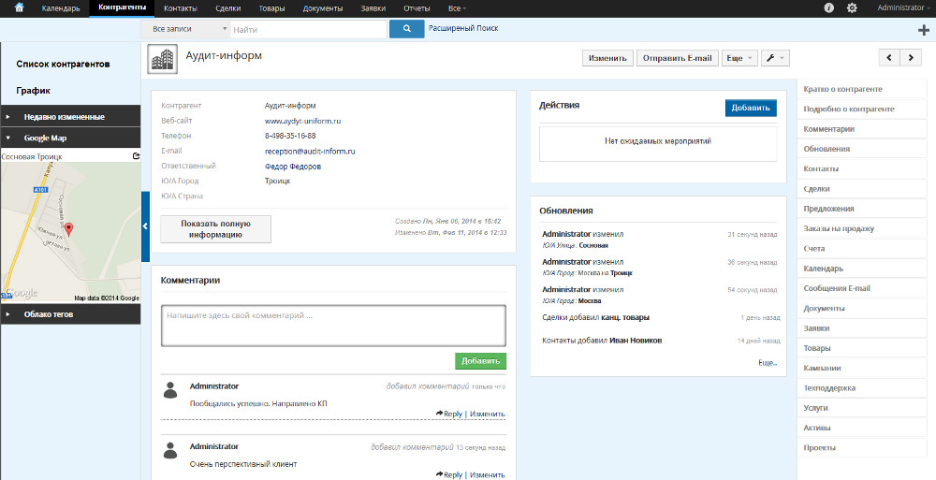Focus the comment text area
The width and height of the screenshot is (936, 480).
click(333, 326)
